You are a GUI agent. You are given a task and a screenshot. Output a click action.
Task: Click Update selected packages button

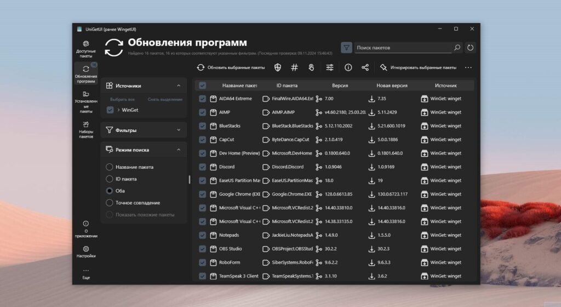231,67
